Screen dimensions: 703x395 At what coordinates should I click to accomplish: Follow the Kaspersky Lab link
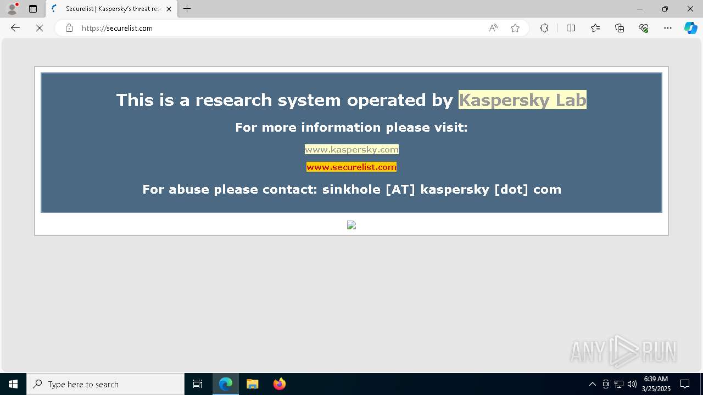[x=522, y=100]
